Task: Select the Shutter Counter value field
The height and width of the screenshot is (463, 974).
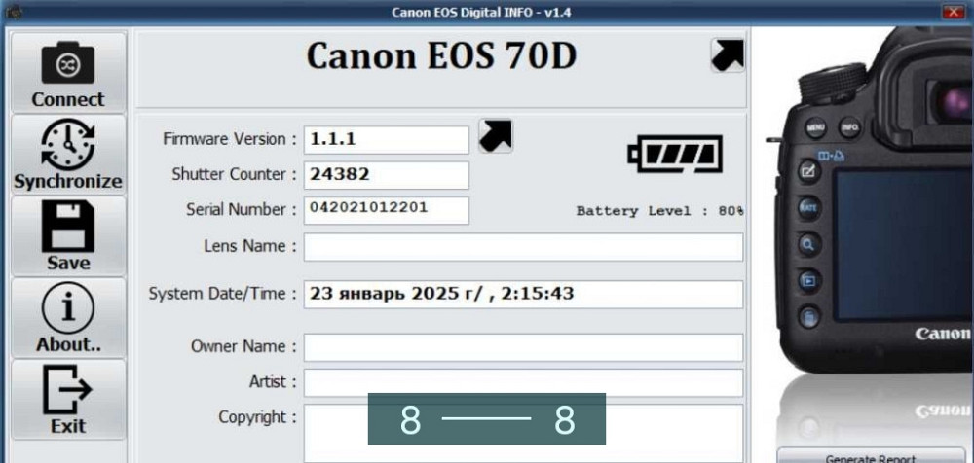Action: coord(386,175)
